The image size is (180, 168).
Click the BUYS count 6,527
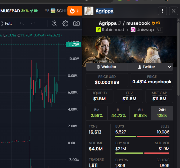120,132
